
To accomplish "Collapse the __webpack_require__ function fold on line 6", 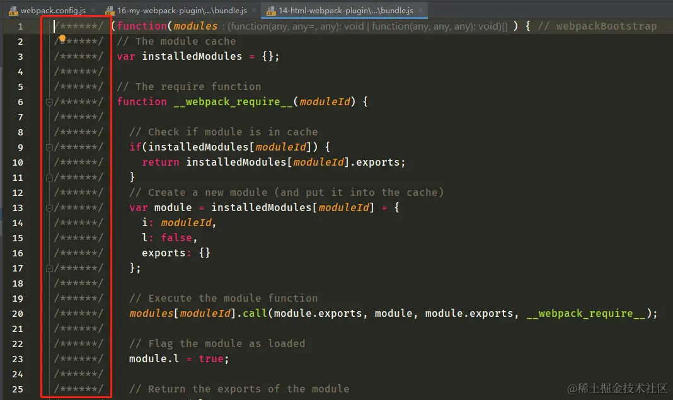I will click(x=49, y=102).
